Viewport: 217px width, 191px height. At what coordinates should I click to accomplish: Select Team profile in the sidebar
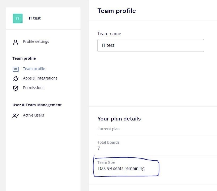click(x=34, y=69)
